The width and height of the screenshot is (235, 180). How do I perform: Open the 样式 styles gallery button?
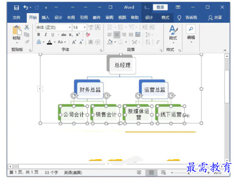pos(173,34)
